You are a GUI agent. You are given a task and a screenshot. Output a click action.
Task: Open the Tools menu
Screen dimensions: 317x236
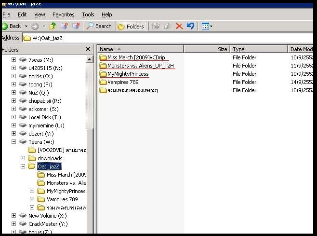[88, 14]
